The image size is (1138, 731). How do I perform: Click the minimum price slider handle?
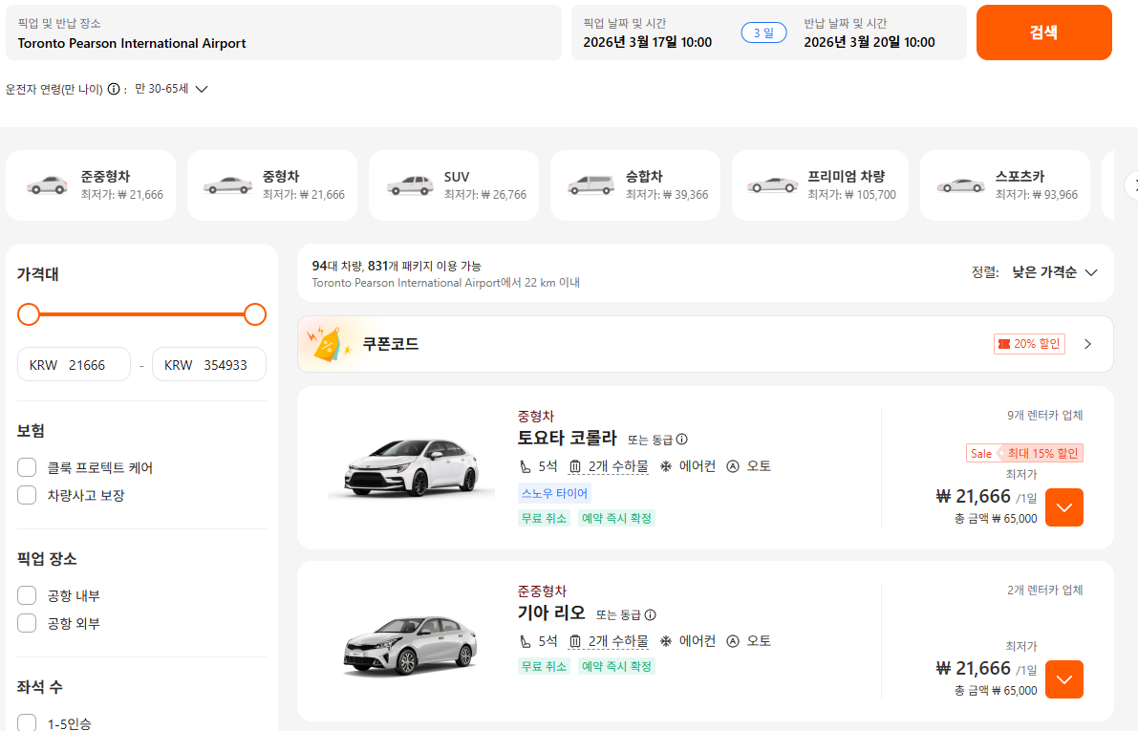pyautogui.click(x=29, y=314)
